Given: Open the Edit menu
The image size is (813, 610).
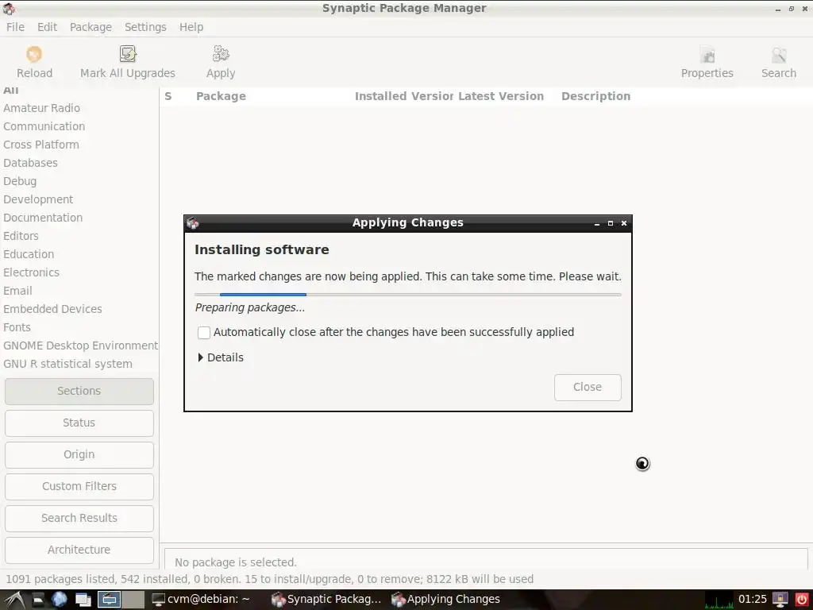Looking at the screenshot, I should click(47, 27).
